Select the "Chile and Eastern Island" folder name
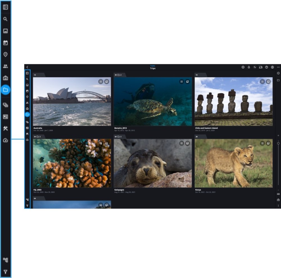 207,128
